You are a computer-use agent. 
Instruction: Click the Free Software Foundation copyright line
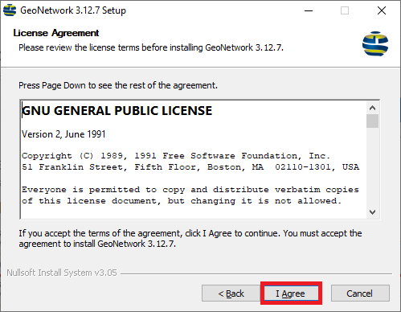[176, 156]
